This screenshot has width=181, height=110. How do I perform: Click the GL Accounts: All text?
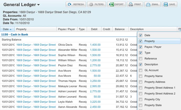pos(14,16)
